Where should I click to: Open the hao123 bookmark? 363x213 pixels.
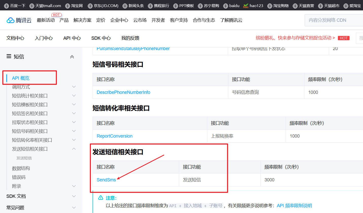tap(253, 6)
